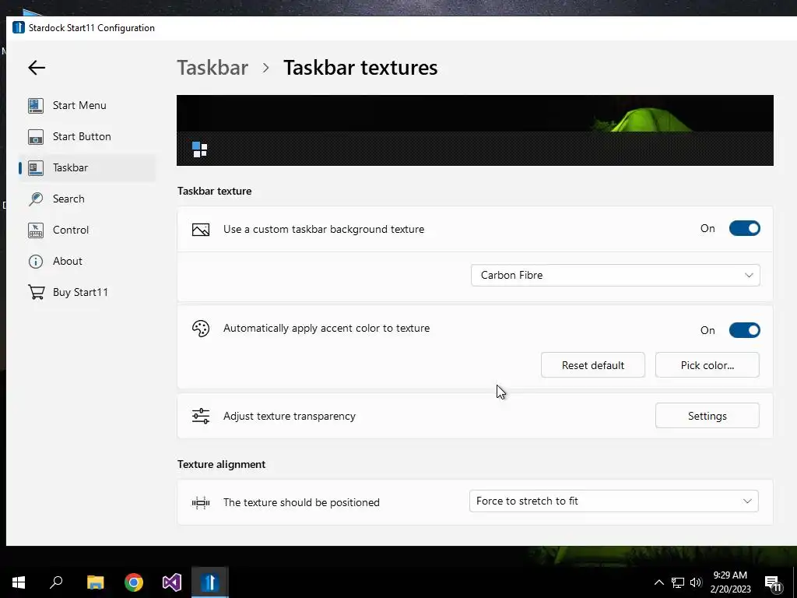Open texture transparency Settings button
797x598 pixels.
pyautogui.click(x=707, y=416)
